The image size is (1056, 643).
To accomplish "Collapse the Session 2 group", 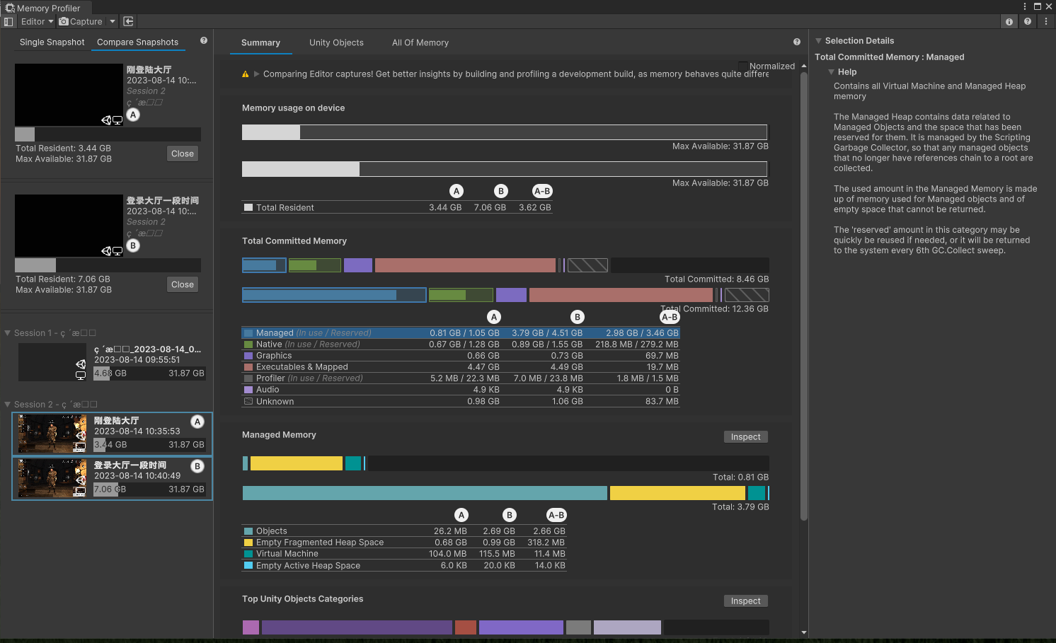I will [8, 405].
